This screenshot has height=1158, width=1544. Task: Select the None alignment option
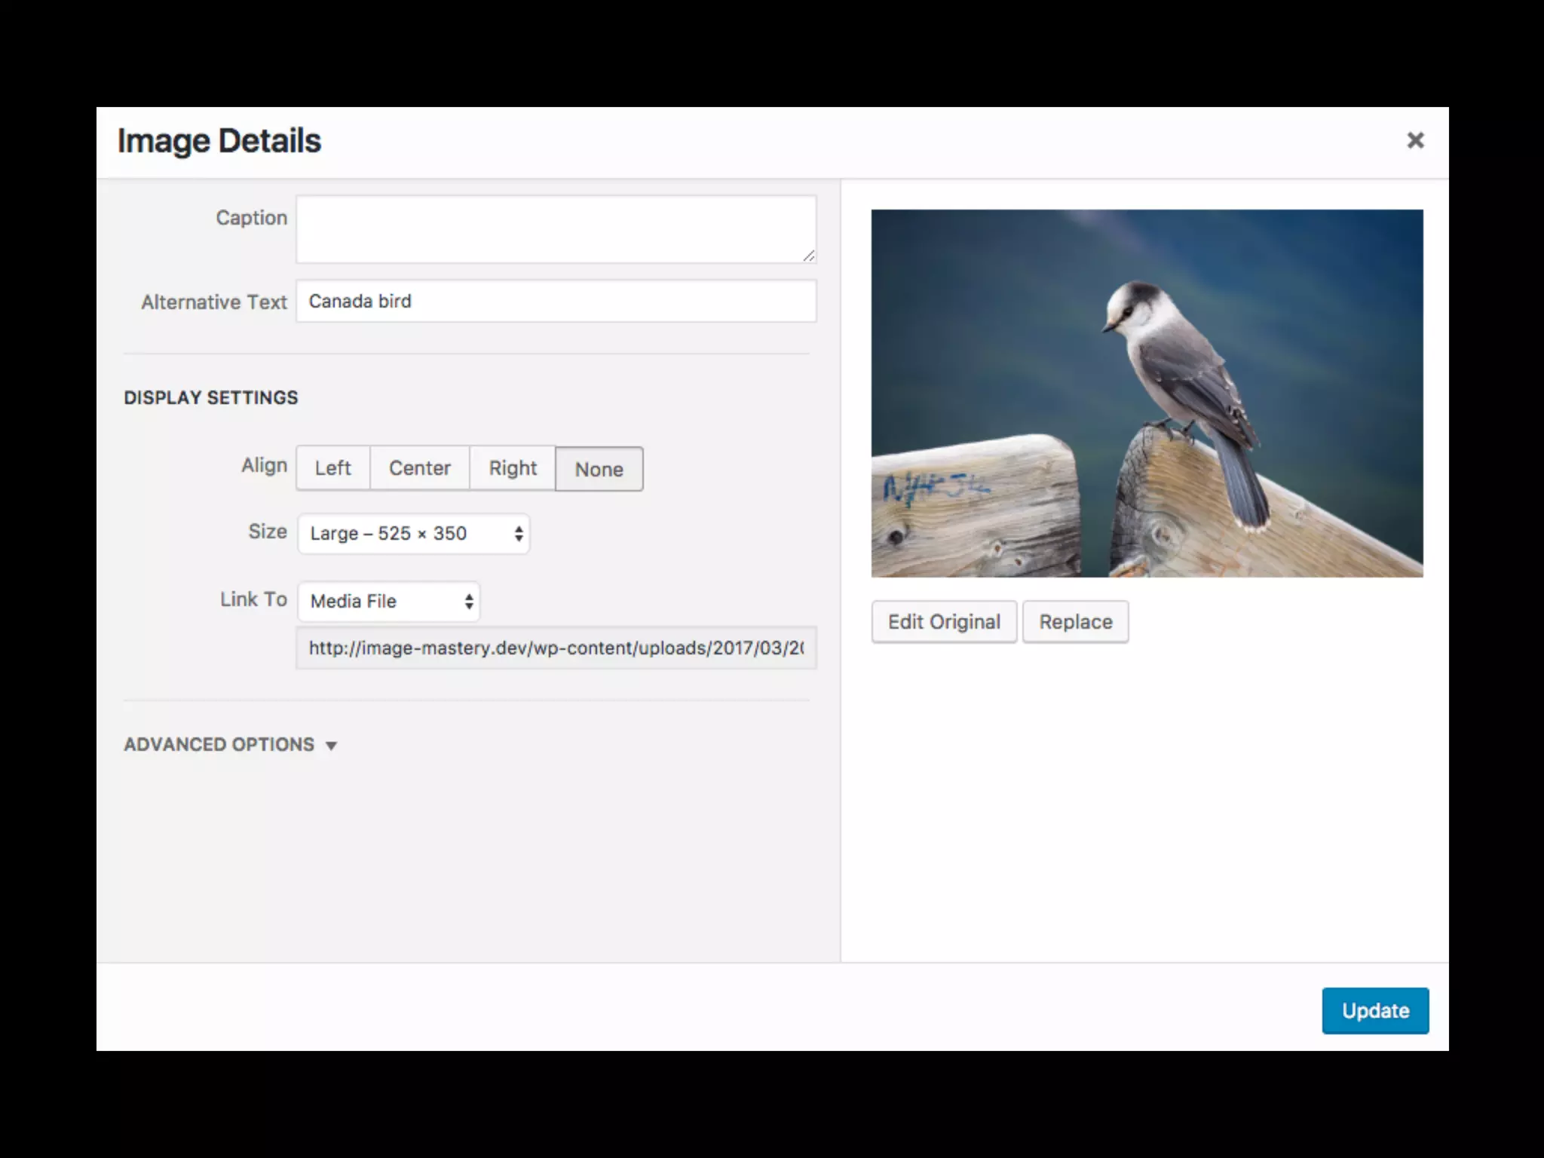coord(599,469)
